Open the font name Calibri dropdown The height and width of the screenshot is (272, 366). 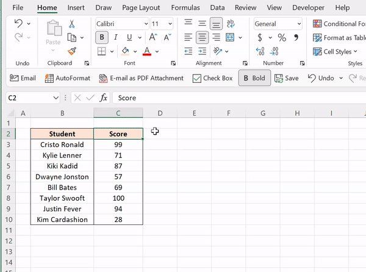146,24
